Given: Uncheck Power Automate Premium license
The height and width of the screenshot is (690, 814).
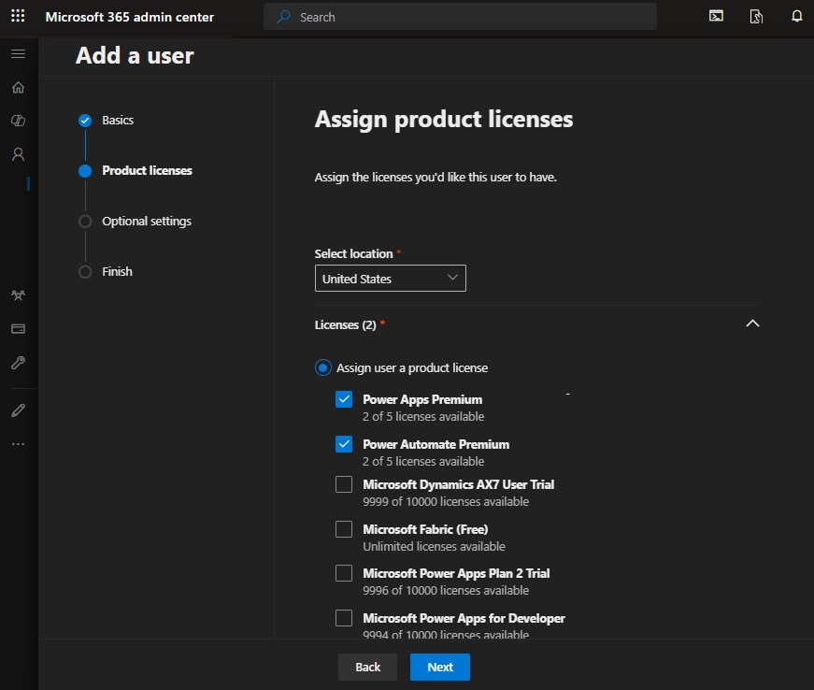Looking at the screenshot, I should pos(344,444).
